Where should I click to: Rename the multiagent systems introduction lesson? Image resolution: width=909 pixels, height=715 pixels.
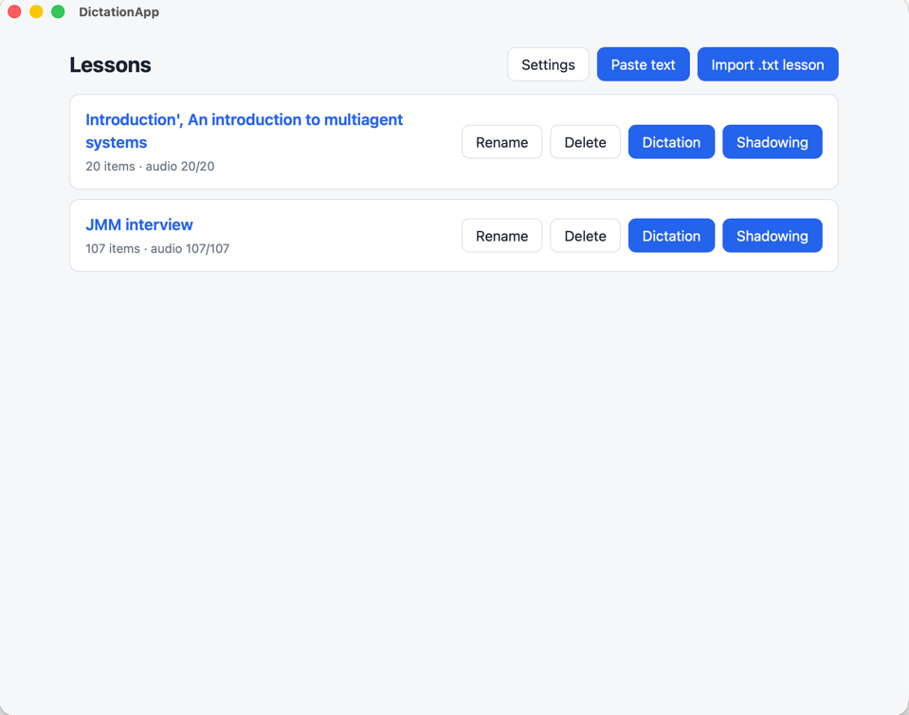[502, 142]
